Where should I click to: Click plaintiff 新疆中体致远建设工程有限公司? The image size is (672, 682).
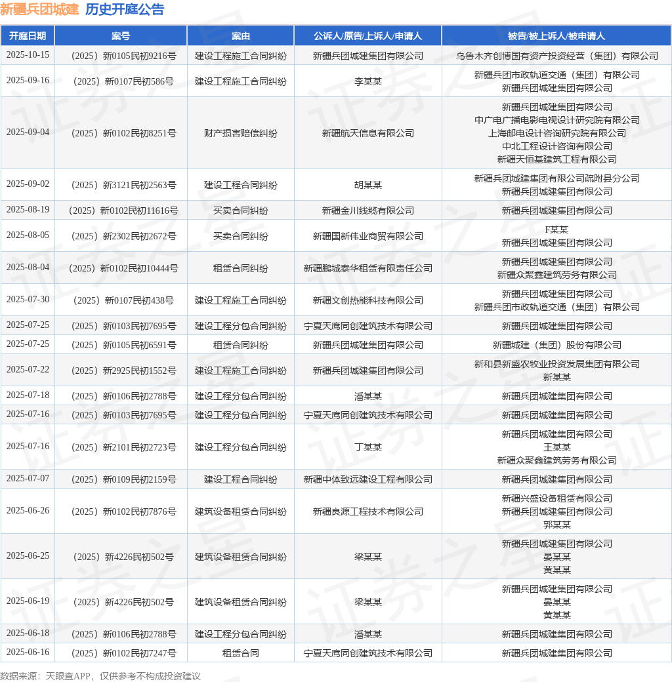[367, 480]
